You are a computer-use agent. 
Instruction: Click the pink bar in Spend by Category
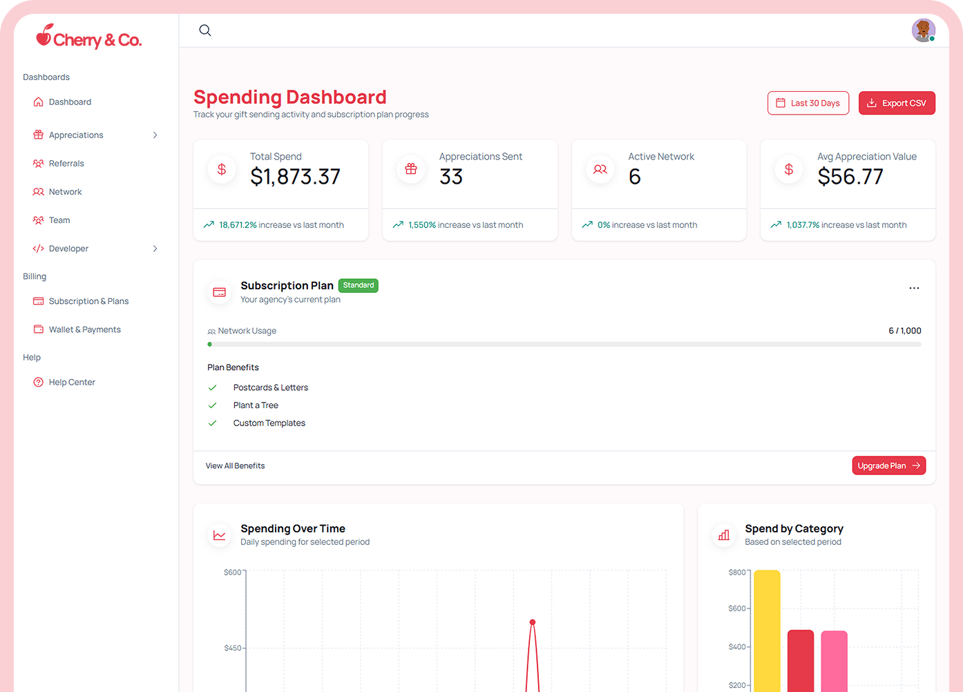pos(835,662)
